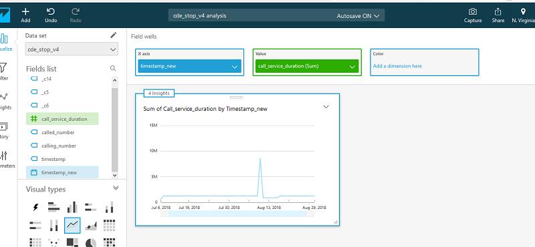Select the vertical 100% stacked bar type
The height and width of the screenshot is (247, 535).
click(54, 225)
